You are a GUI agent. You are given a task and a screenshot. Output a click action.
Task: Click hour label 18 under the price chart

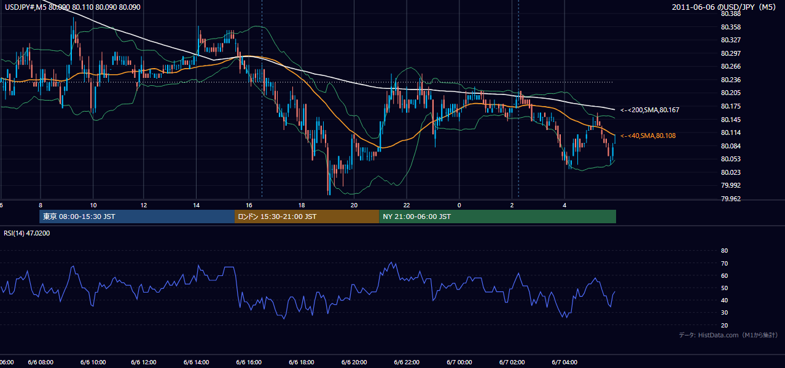(x=302, y=205)
